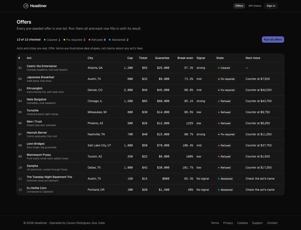
Task: Select the Khruangbin act name
Action: pyautogui.click(x=35, y=88)
